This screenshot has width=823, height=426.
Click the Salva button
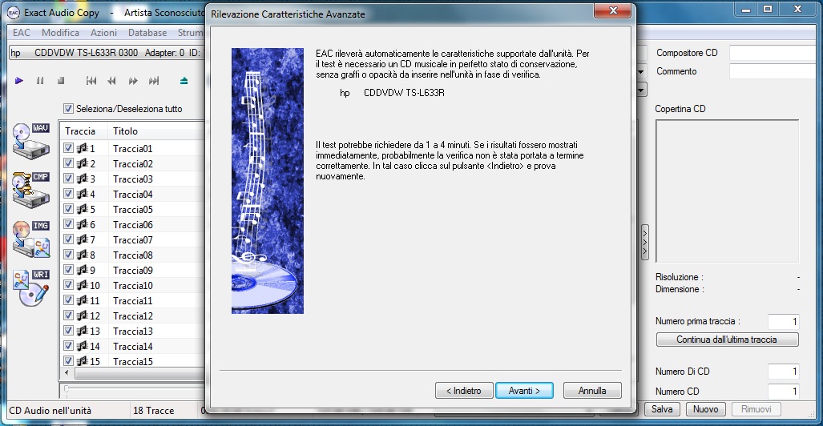pyautogui.click(x=663, y=409)
